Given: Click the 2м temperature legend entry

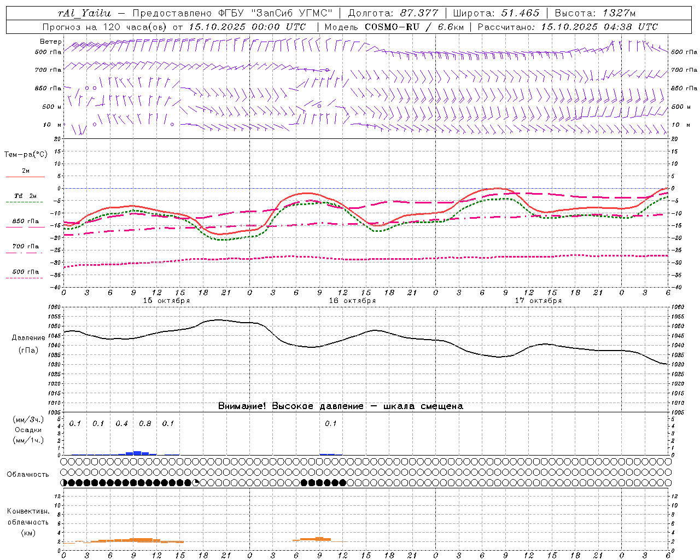Looking at the screenshot, I should tap(25, 171).
